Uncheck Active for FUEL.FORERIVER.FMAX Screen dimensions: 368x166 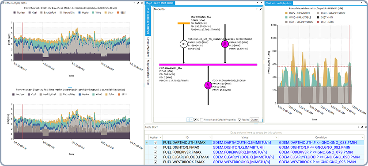coord(155,152)
